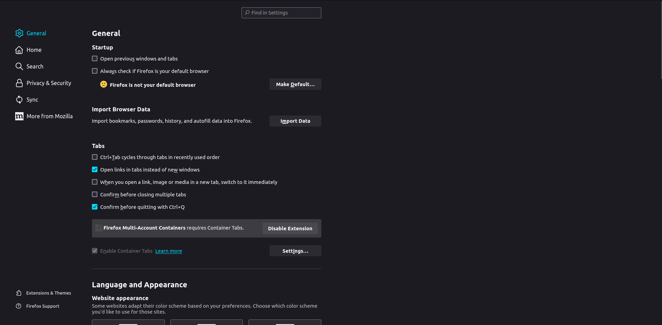The image size is (662, 325).
Task: Enable switch to new tab immediately checkbox
Action: click(x=95, y=182)
